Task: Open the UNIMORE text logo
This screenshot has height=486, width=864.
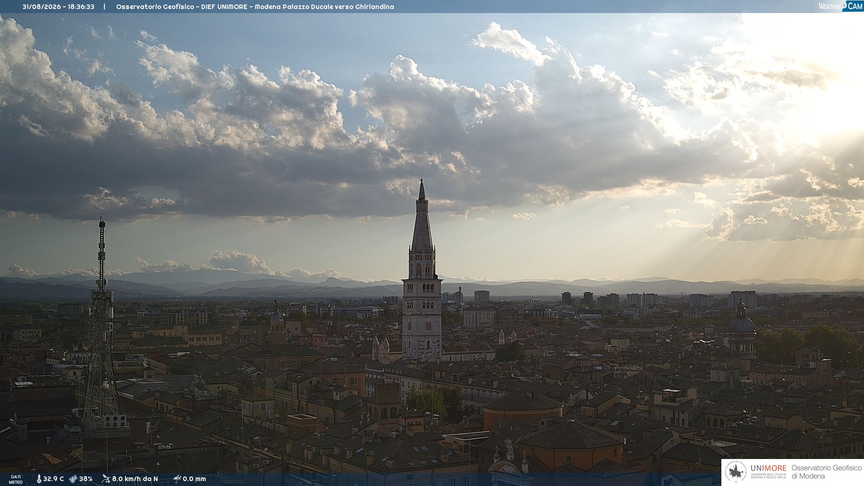Action: coord(769,468)
